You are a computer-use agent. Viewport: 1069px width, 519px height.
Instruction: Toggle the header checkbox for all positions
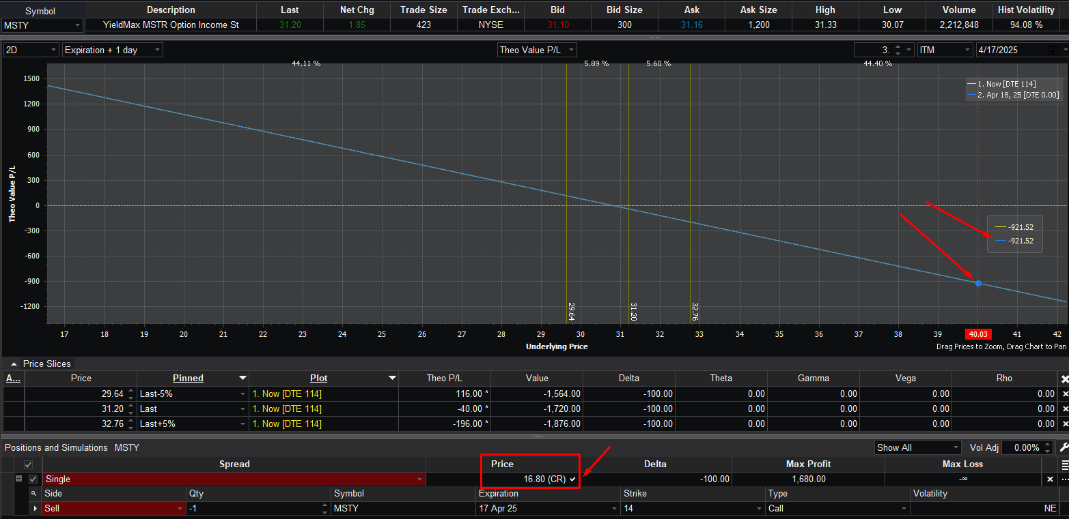29,464
